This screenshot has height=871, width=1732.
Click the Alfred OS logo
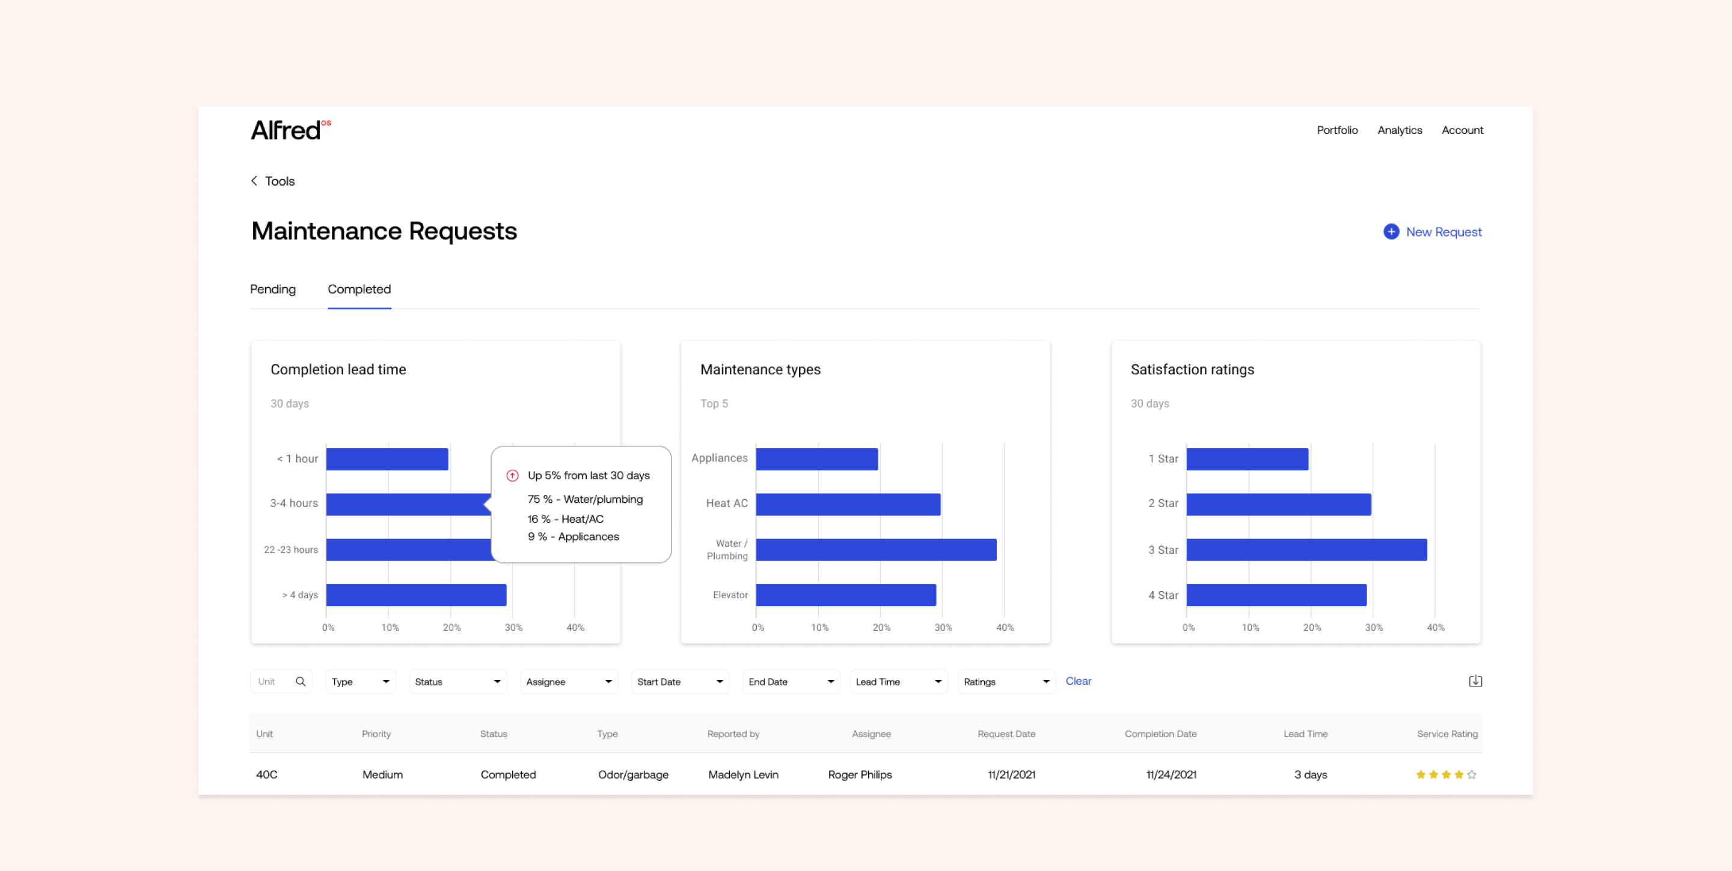point(290,130)
